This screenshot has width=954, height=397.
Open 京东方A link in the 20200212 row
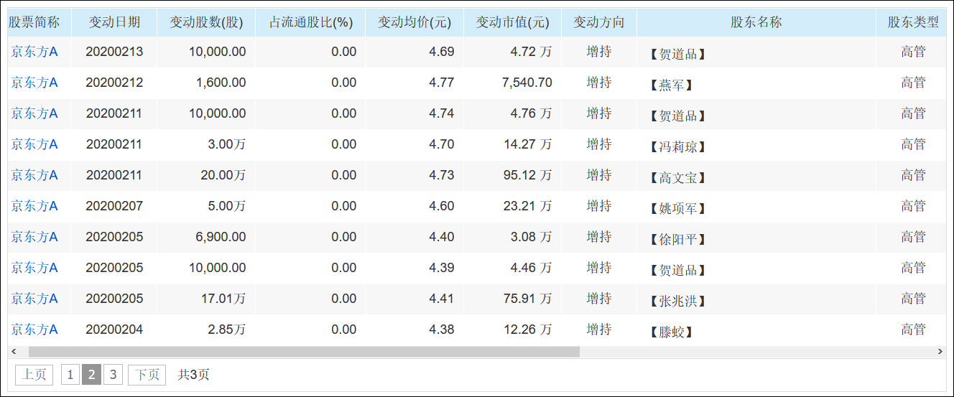pos(34,83)
